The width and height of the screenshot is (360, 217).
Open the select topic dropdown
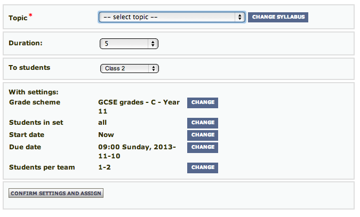(171, 17)
